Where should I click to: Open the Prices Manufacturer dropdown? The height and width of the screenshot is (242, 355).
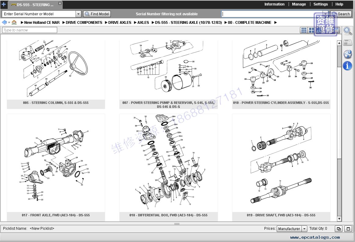click(x=304, y=229)
